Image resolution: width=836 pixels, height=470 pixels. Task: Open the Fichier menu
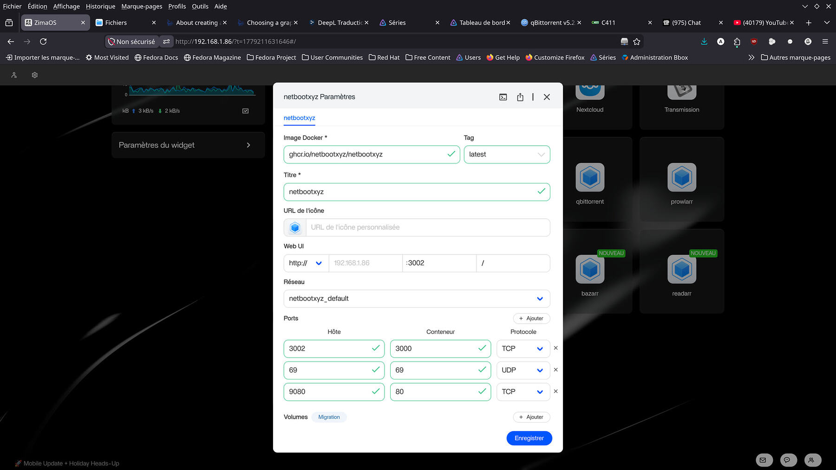(12, 7)
